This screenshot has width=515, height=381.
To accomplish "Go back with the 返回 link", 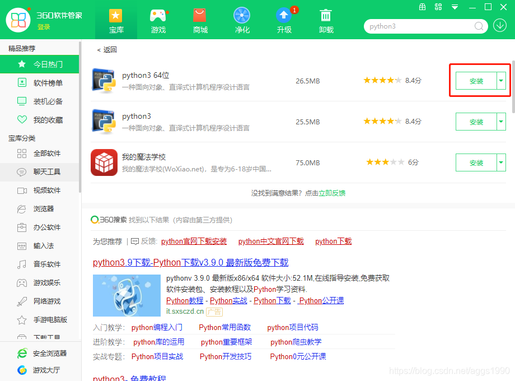I will point(107,50).
